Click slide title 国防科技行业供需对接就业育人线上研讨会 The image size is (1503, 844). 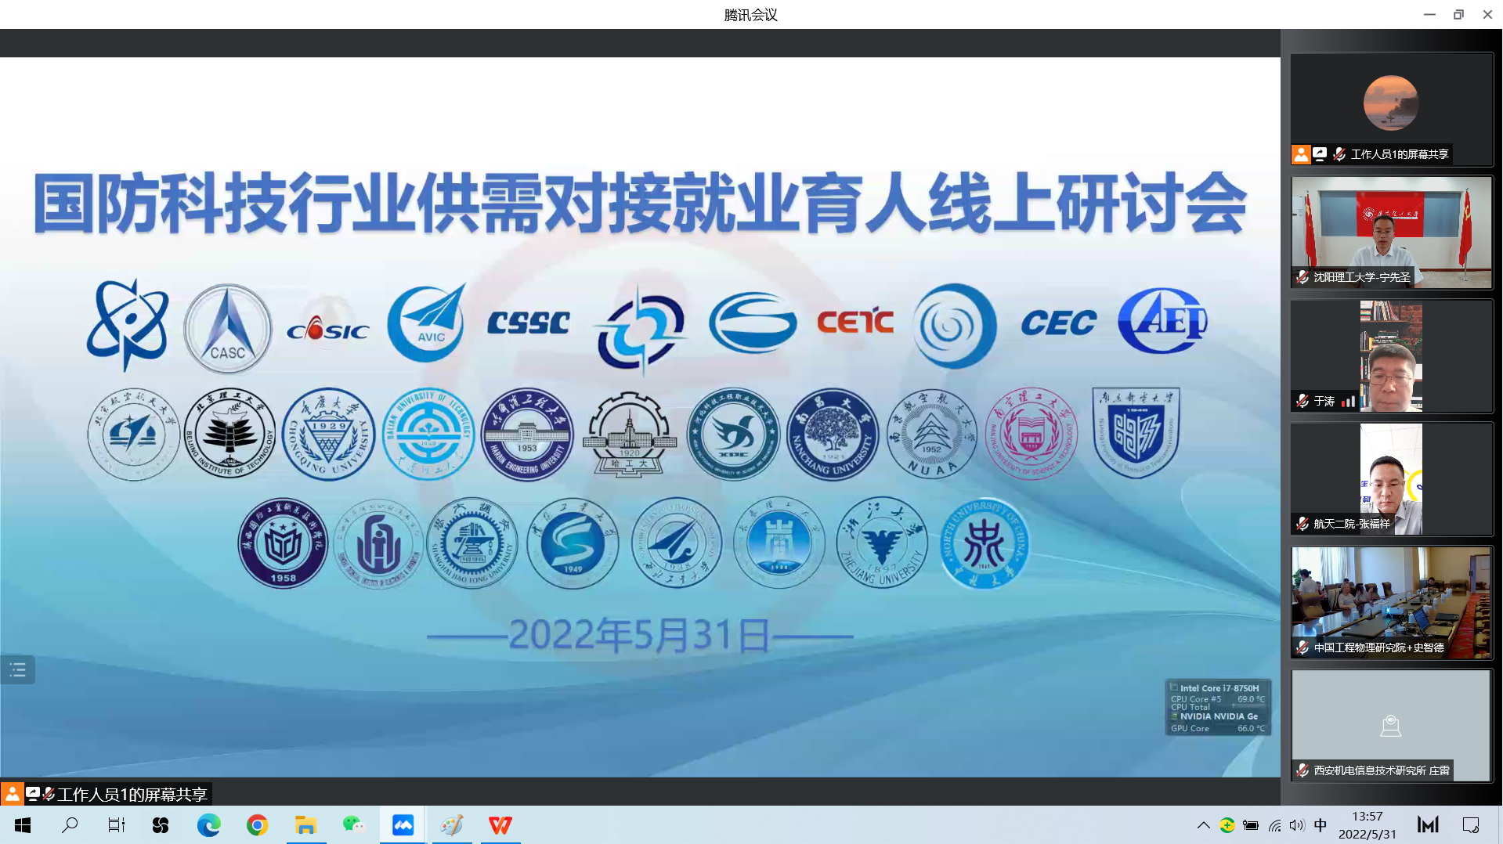point(640,204)
